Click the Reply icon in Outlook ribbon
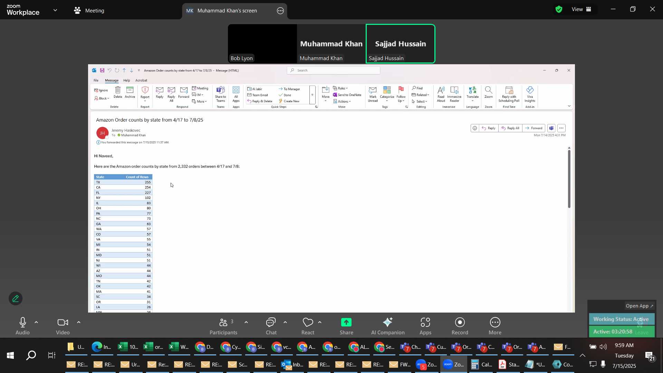The width and height of the screenshot is (663, 373). pyautogui.click(x=159, y=94)
